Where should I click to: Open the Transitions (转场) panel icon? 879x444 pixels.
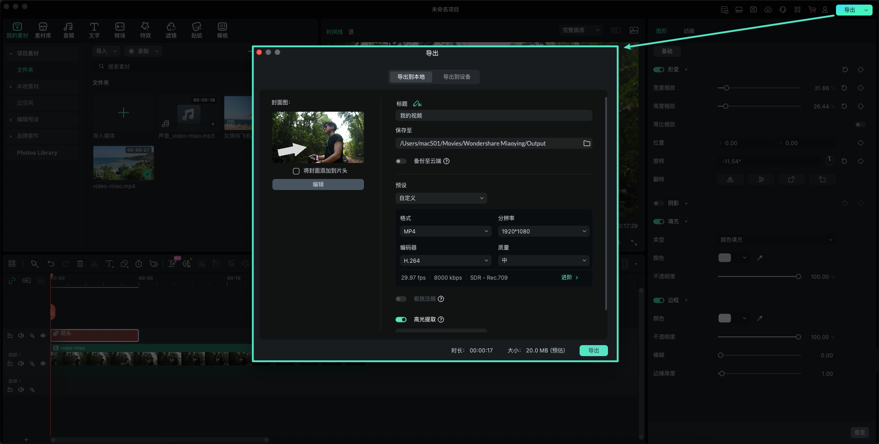(120, 30)
